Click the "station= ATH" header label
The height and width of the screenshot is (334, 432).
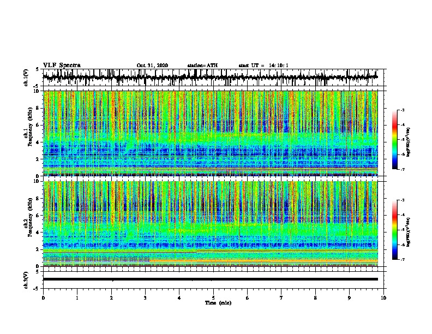[202, 65]
